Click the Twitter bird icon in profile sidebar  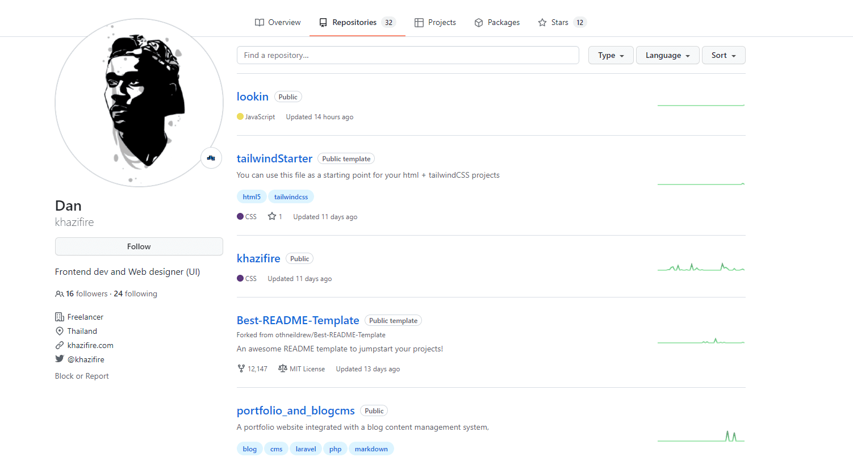[x=59, y=359]
